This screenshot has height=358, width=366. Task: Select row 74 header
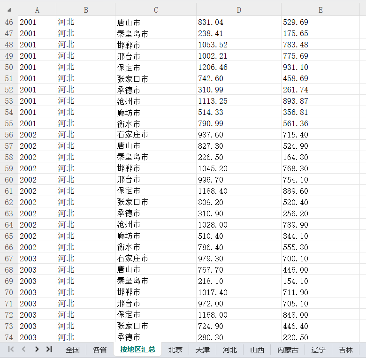9,337
